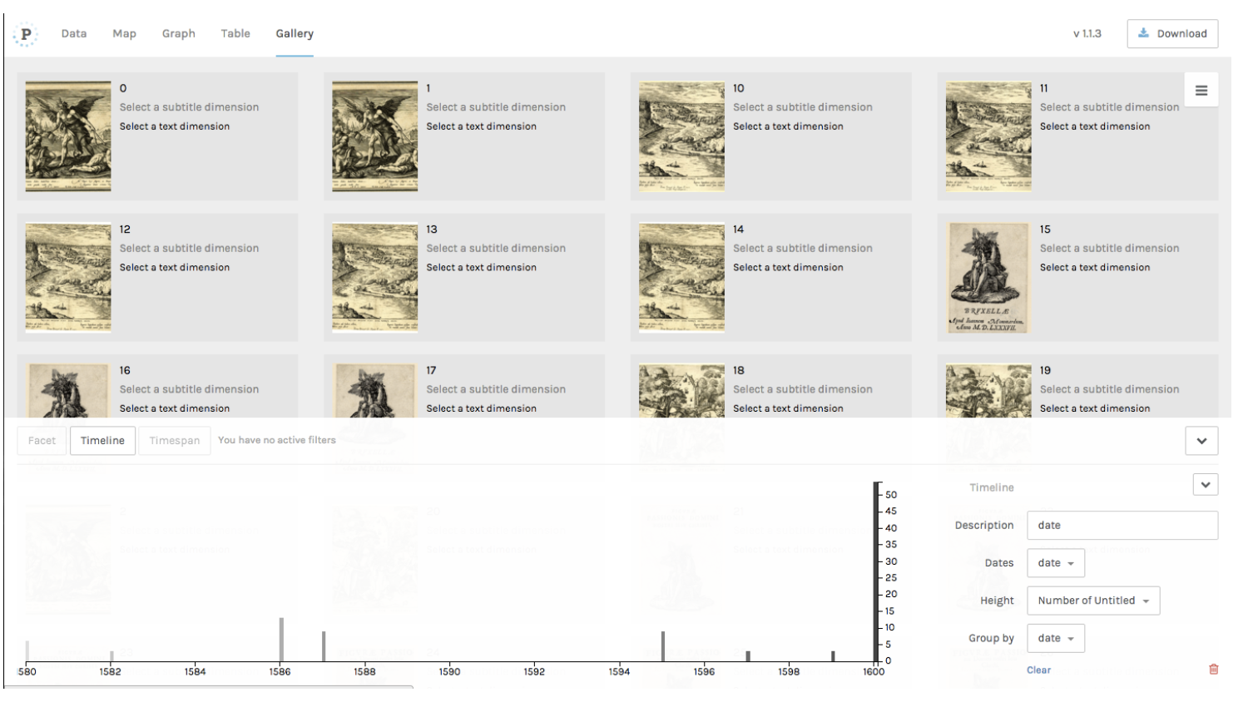Image resolution: width=1248 pixels, height=702 pixels.
Task: Toggle the Timeline filter button
Action: (x=102, y=441)
